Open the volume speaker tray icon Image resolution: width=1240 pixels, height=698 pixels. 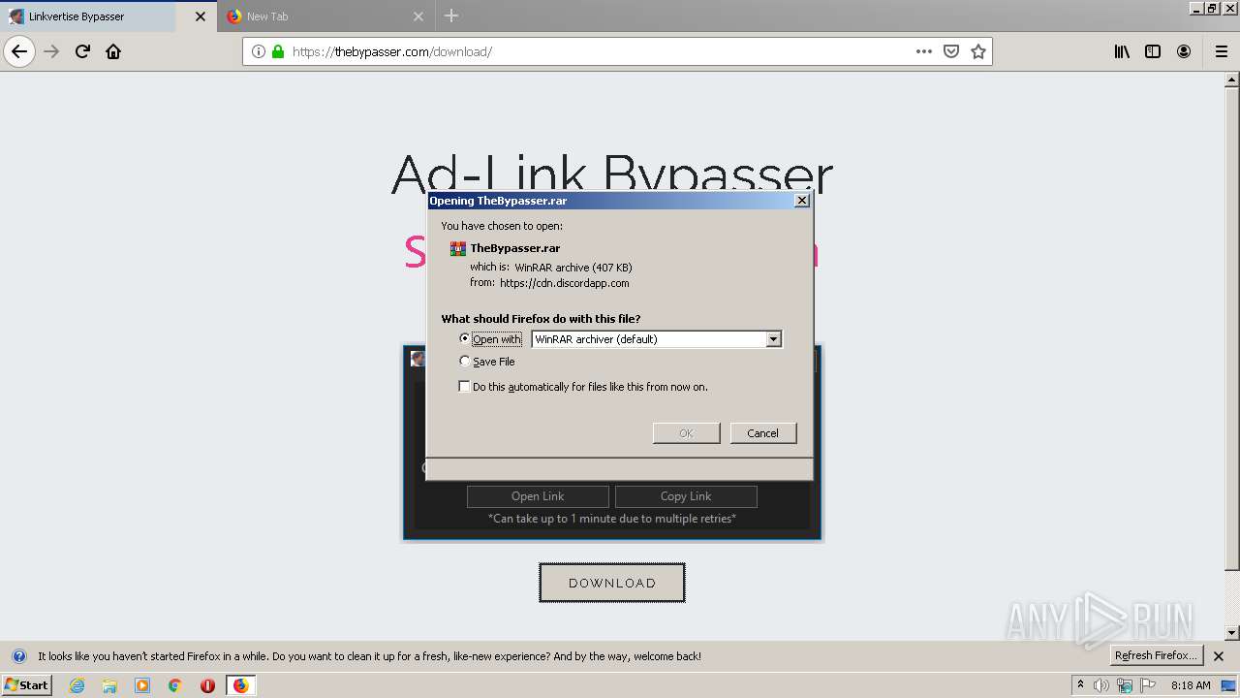(1101, 685)
